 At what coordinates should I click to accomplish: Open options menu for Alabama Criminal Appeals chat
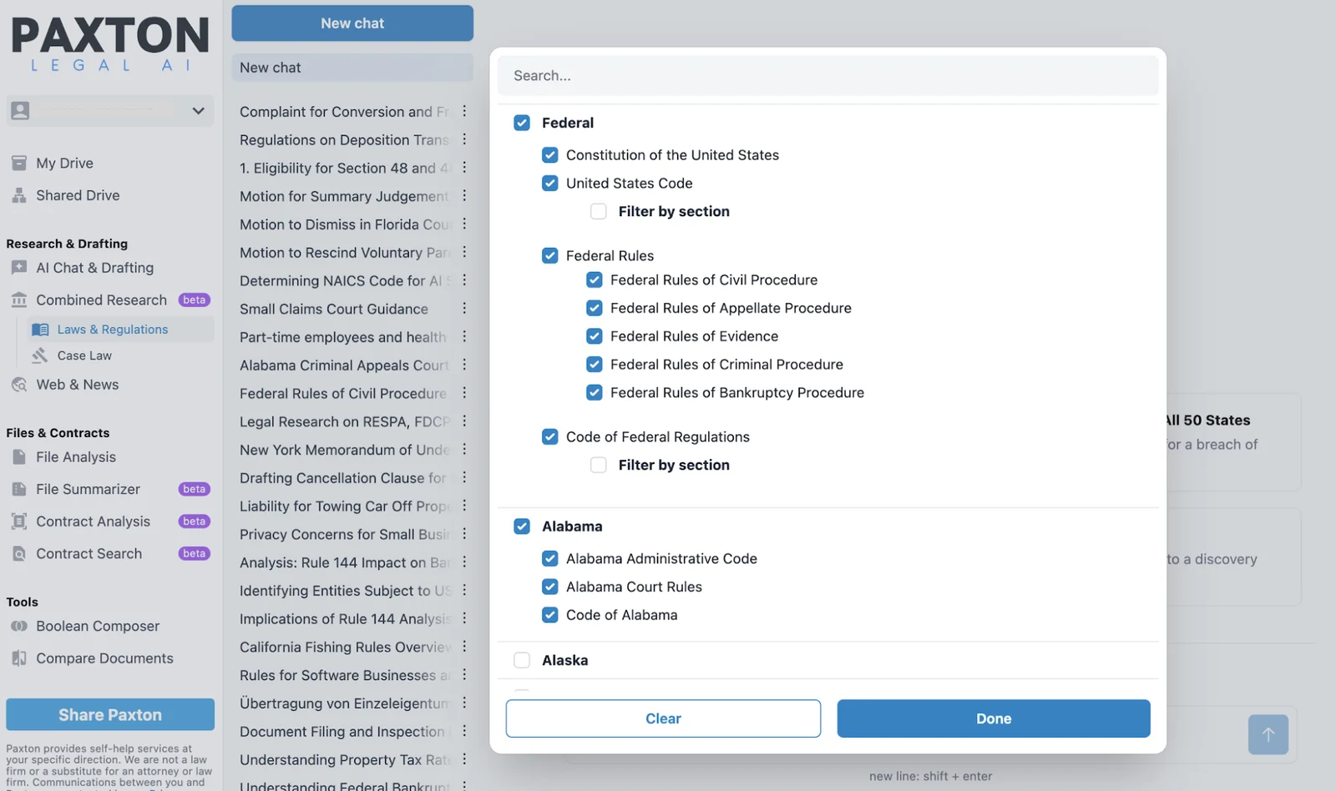[x=464, y=365]
